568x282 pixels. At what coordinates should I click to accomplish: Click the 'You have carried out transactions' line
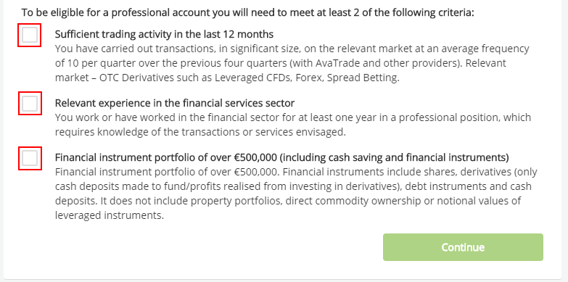[x=292, y=49]
